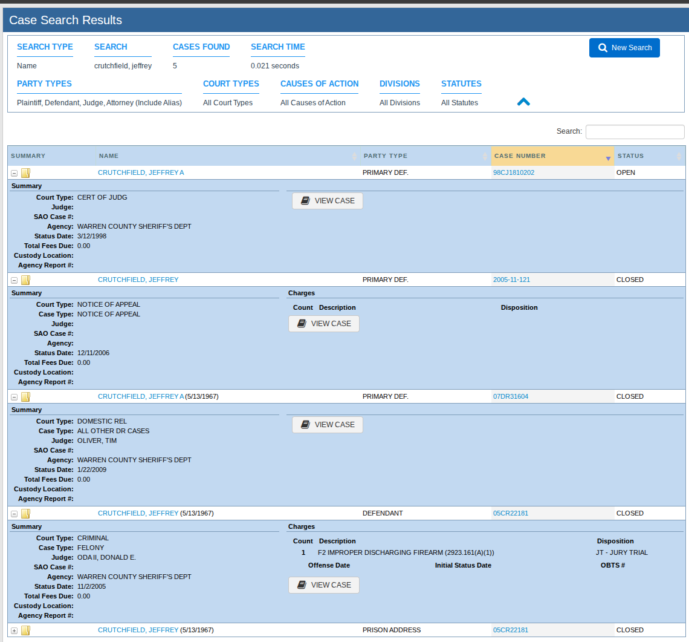Focus the results Search text field

[635, 131]
